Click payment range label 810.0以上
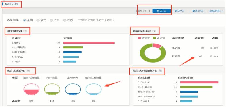The width and height of the screenshot is (226, 107). coord(144,101)
